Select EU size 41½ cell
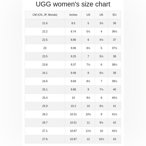This screenshot has height=146, width=146. pos(115,114)
